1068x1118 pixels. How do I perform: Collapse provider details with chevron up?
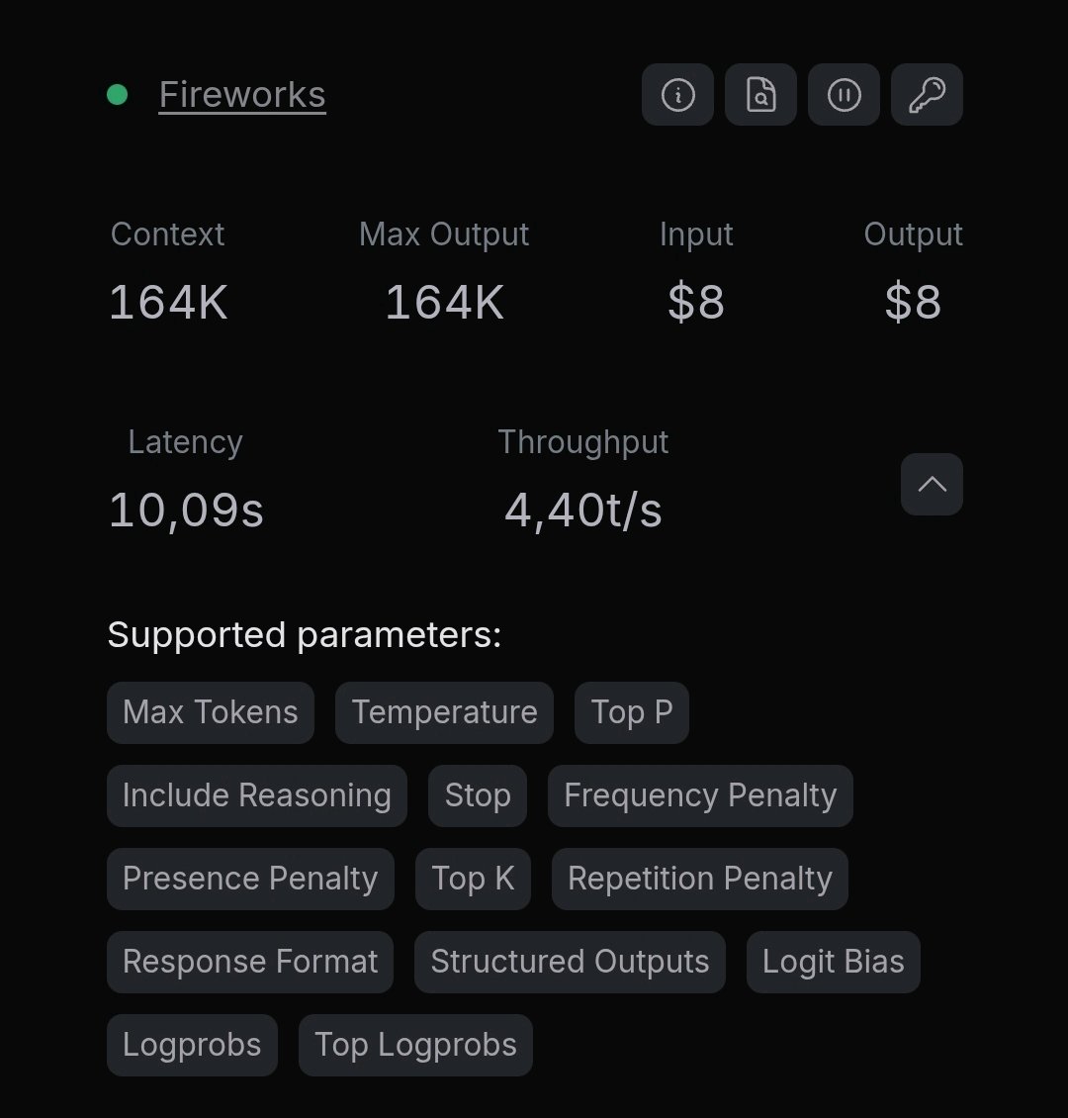932,484
